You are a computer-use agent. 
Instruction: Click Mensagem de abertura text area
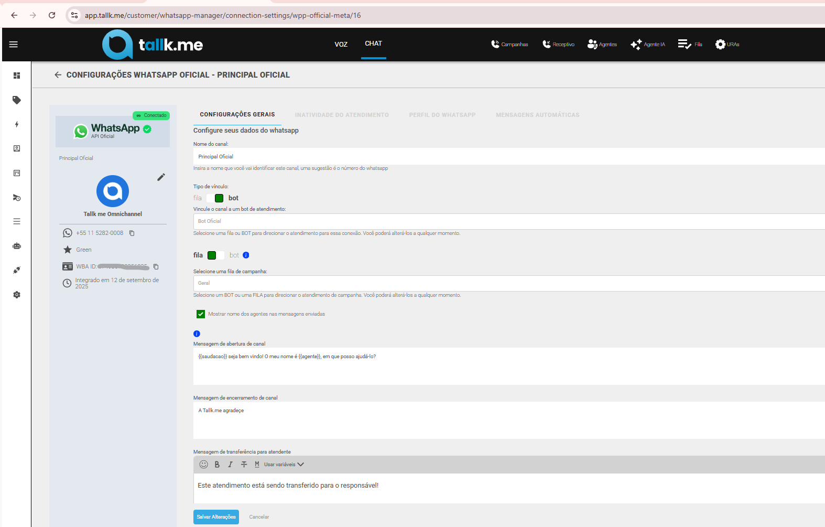click(x=509, y=367)
